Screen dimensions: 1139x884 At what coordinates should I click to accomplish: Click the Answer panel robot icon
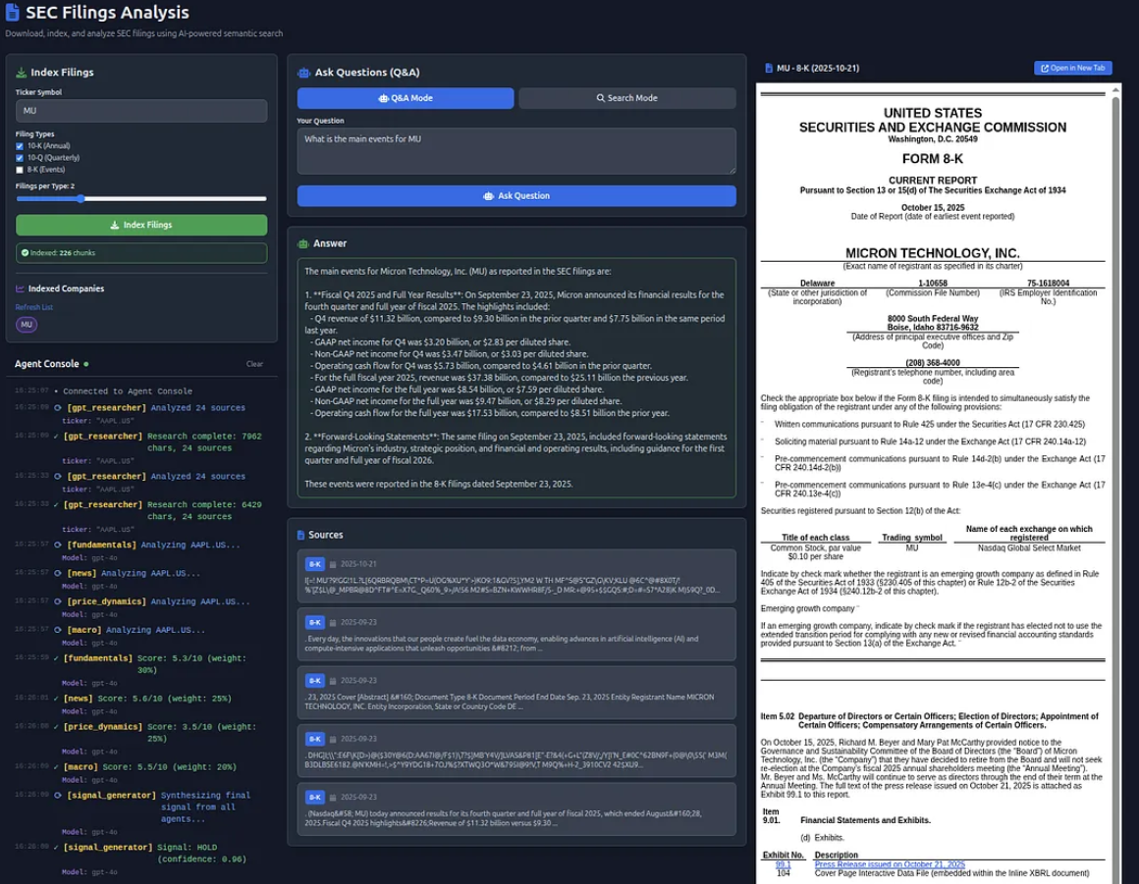[303, 243]
